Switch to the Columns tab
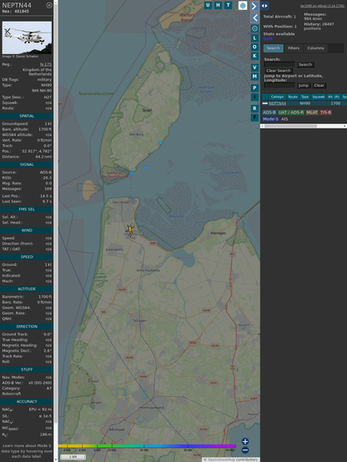Image resolution: width=347 pixels, height=462 pixels. click(315, 48)
